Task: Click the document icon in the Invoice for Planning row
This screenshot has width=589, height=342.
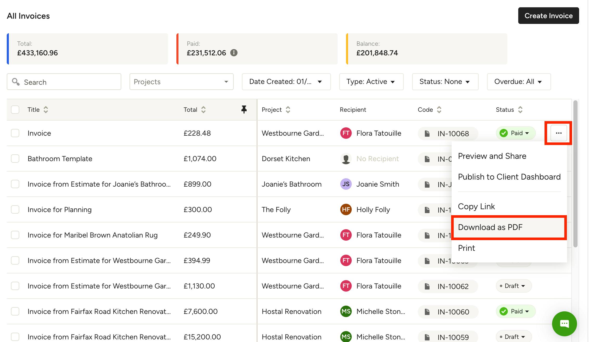Action: pyautogui.click(x=427, y=210)
